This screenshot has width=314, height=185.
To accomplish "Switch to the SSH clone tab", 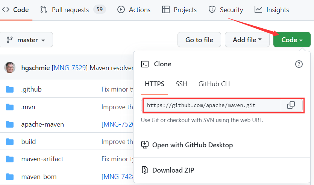I will tap(181, 84).
